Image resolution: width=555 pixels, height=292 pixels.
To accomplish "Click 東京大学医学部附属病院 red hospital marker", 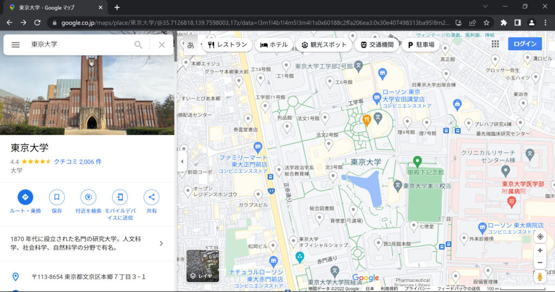I will pos(512,202).
